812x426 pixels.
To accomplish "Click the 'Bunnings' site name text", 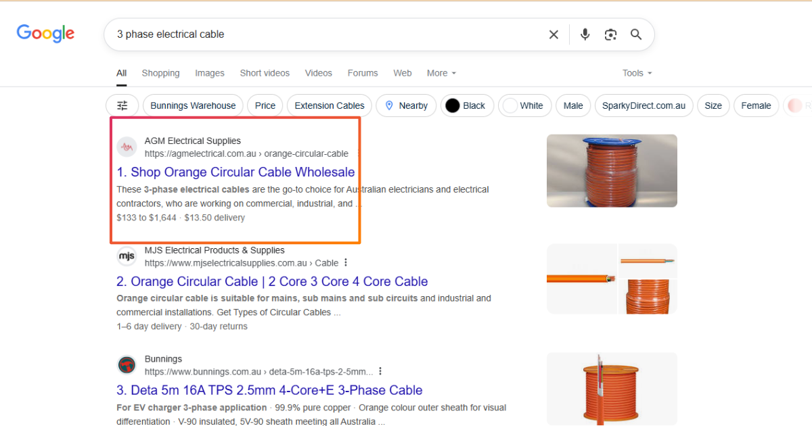I will pyautogui.click(x=163, y=358).
